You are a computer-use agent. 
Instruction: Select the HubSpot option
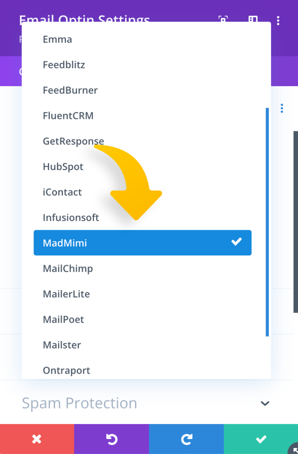[63, 166]
